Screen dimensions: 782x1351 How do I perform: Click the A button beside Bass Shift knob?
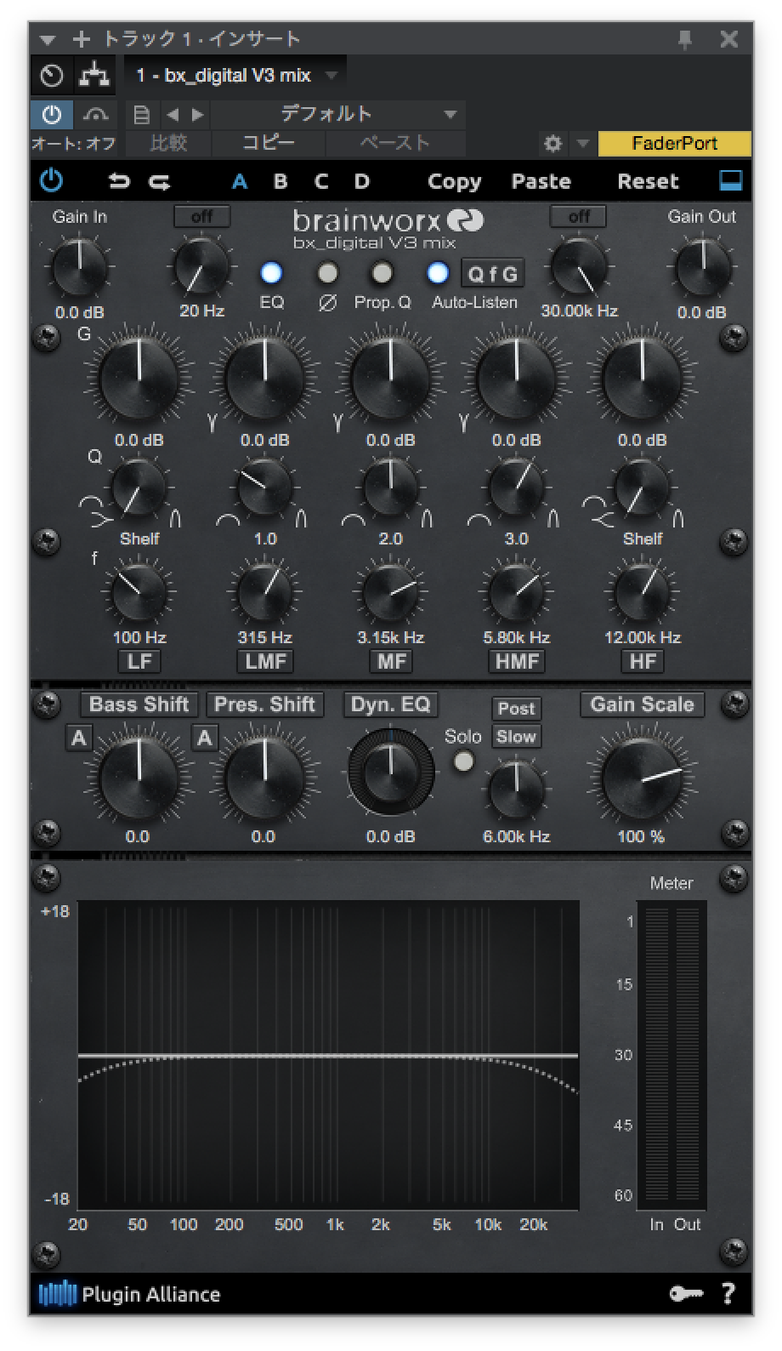(x=79, y=738)
